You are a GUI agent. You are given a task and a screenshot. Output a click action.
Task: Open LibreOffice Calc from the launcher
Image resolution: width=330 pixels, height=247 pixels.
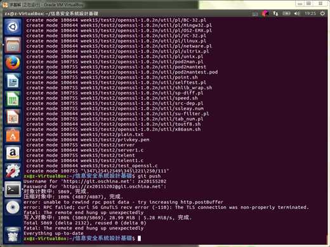pyautogui.click(x=13, y=99)
